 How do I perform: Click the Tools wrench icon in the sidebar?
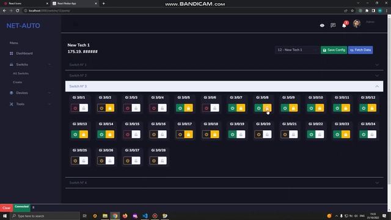tap(12, 104)
